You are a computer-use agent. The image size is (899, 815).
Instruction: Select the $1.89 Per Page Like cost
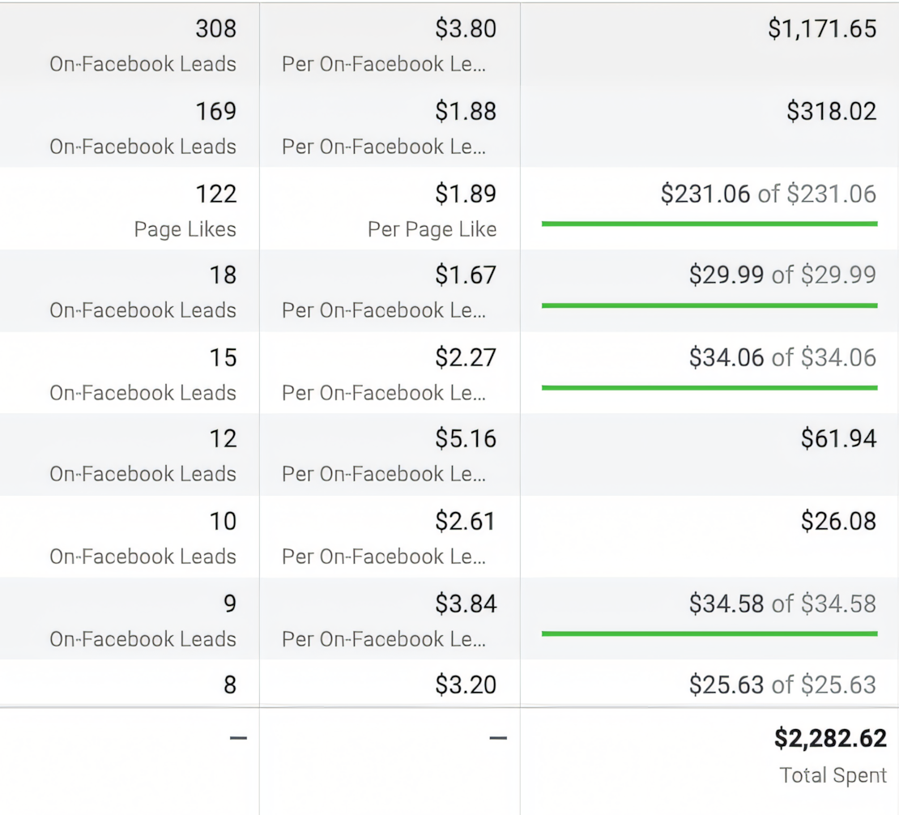pyautogui.click(x=466, y=194)
